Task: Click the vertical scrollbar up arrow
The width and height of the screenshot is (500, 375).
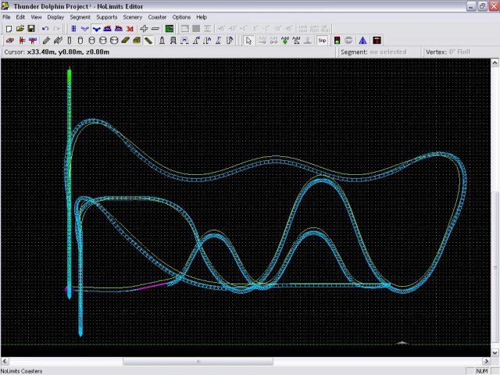Action: click(495, 62)
